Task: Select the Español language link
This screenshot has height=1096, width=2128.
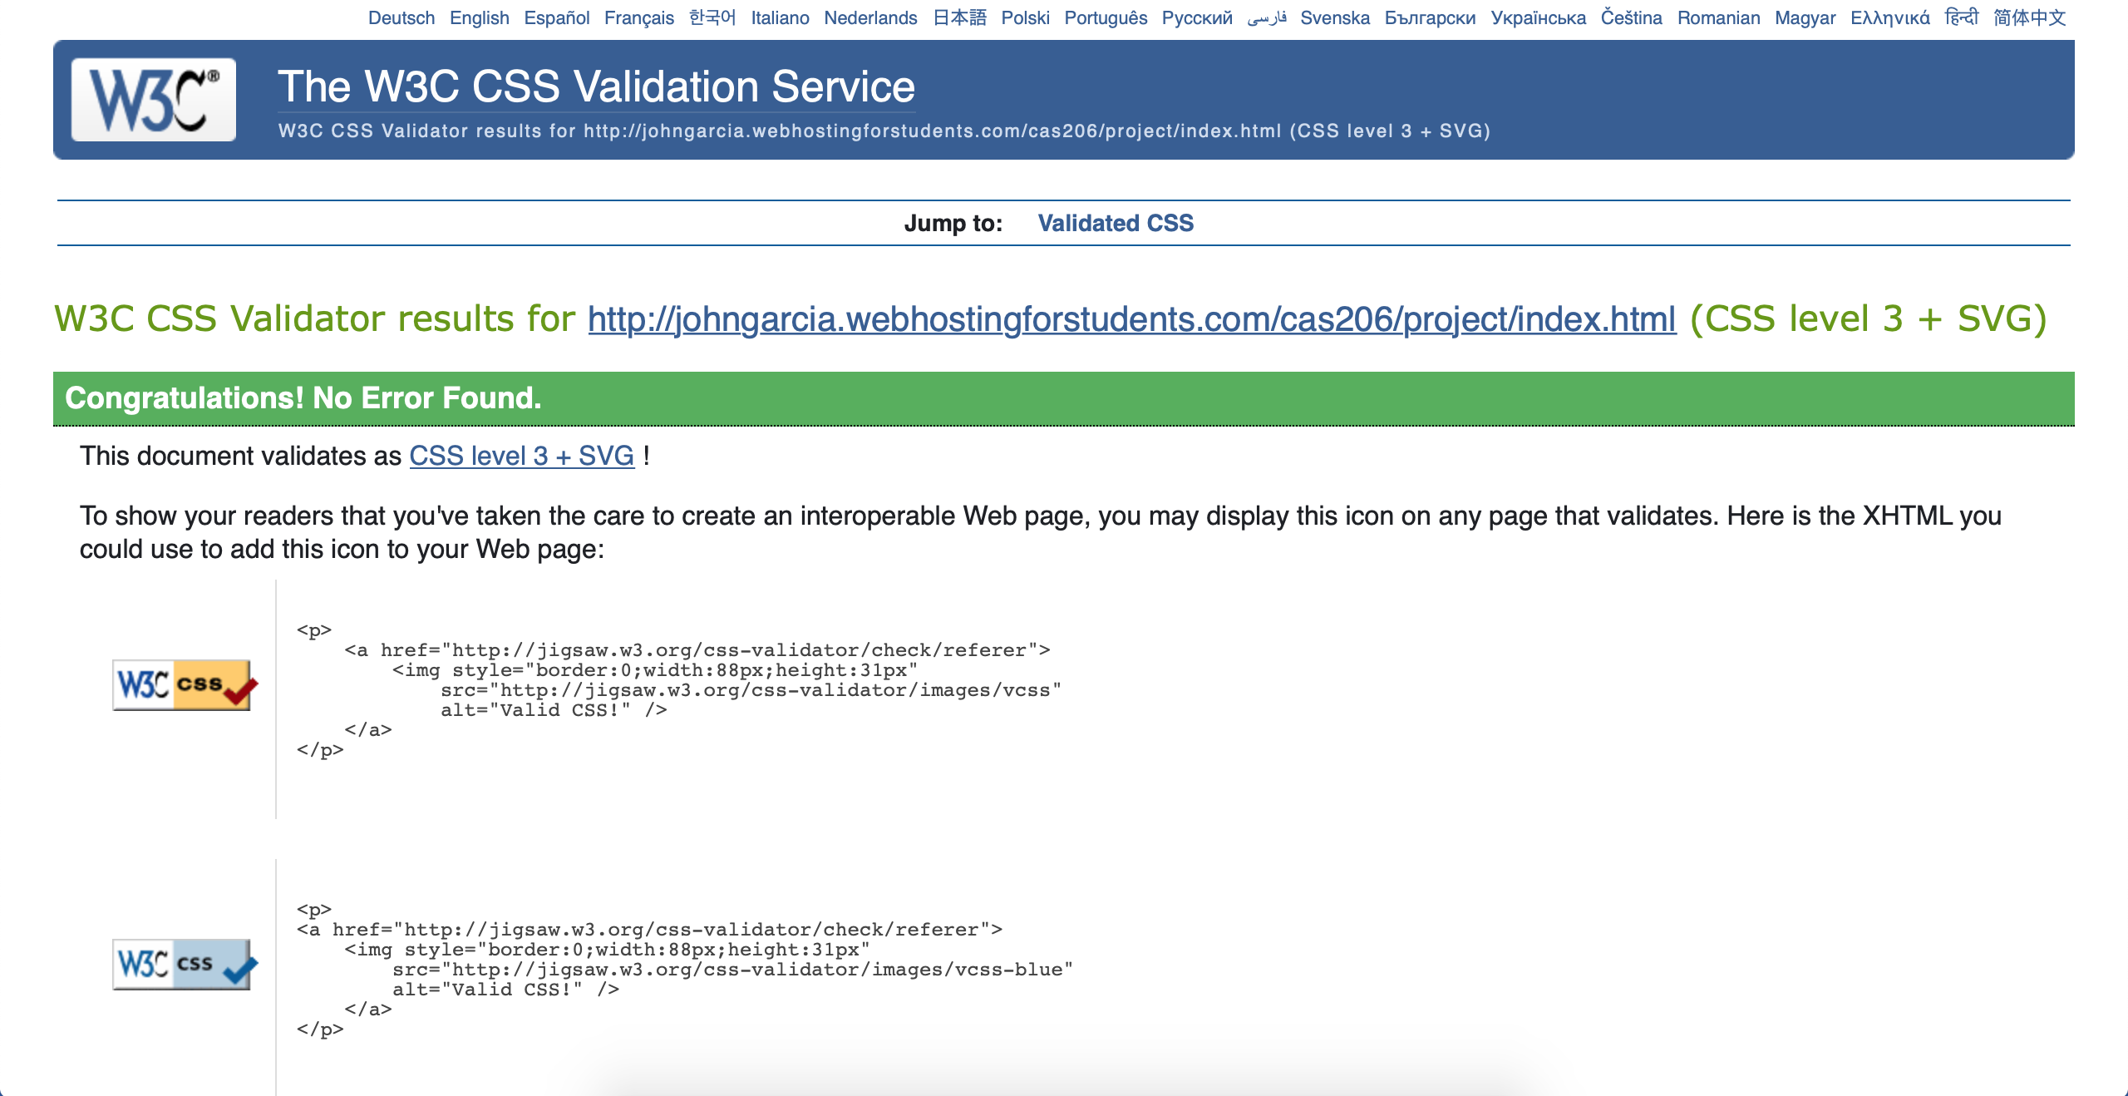Action: pos(556,17)
